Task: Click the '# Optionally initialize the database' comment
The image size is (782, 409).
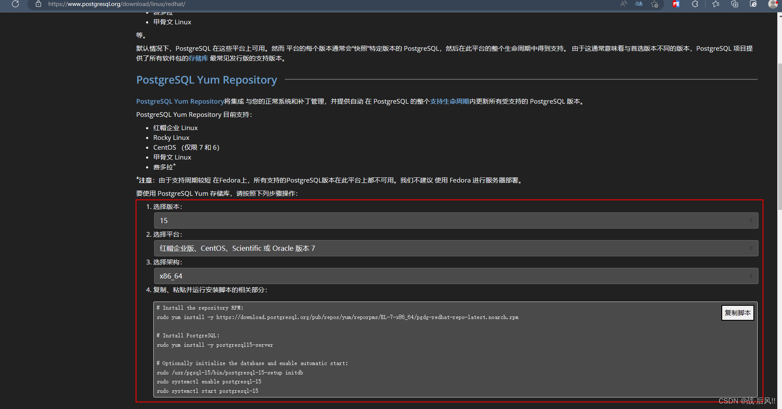Action: tap(252, 363)
